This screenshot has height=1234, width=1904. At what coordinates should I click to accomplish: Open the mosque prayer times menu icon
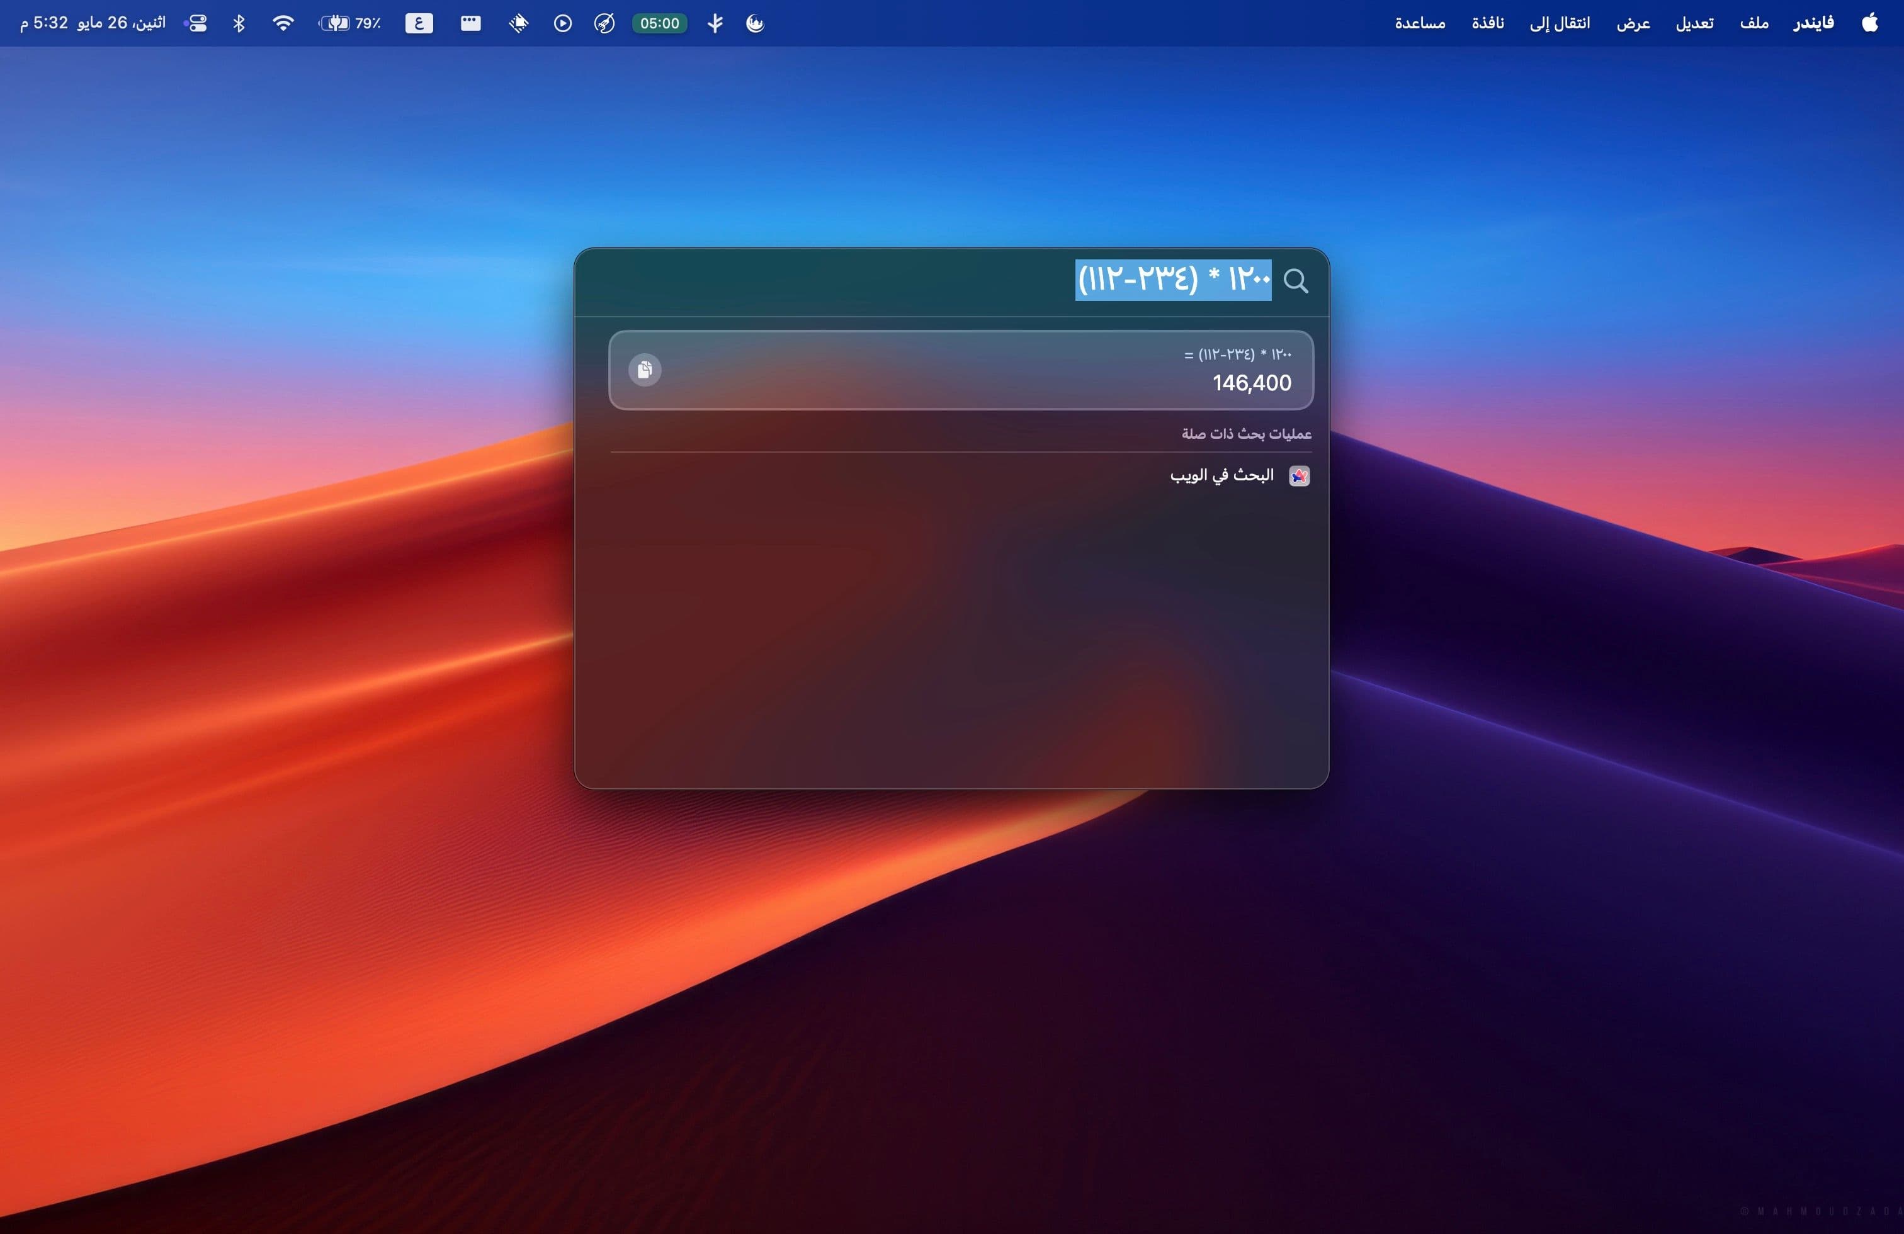tap(755, 23)
